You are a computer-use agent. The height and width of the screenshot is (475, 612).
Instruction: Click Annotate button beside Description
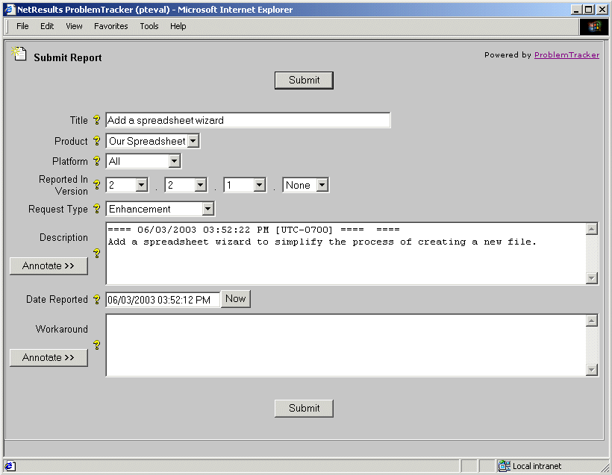[x=49, y=265]
